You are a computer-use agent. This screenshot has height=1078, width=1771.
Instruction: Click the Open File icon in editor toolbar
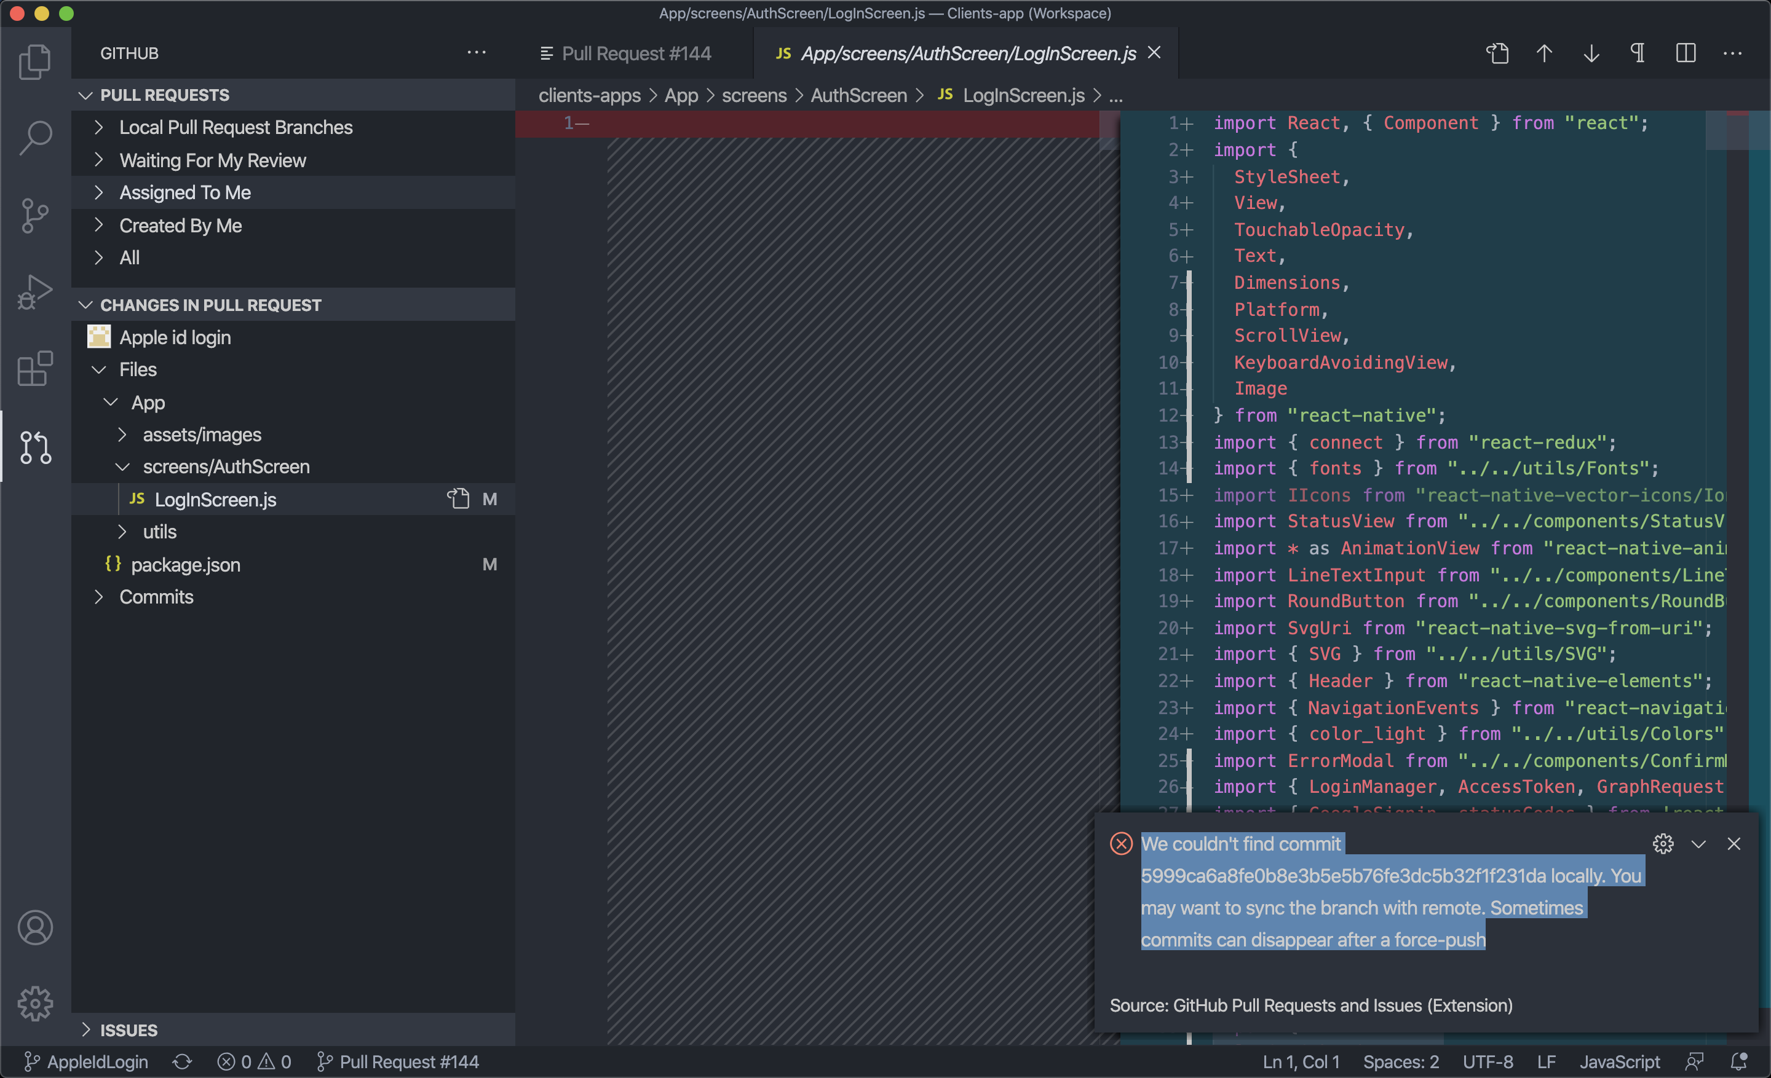[1497, 53]
